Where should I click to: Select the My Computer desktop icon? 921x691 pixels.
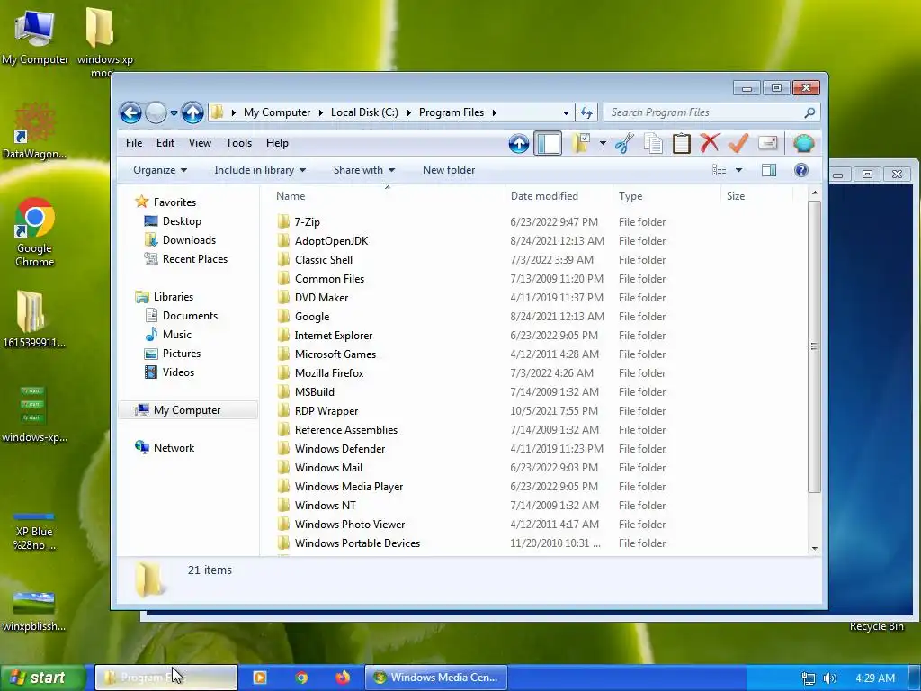tap(35, 36)
